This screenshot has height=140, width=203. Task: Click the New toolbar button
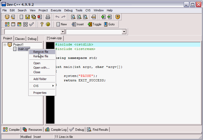click(x=62, y=24)
